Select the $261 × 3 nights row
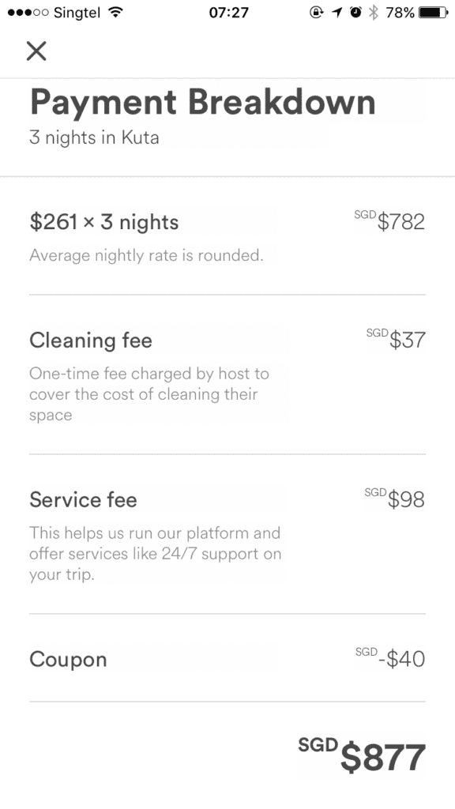This screenshot has height=809, width=455. pyautogui.click(x=227, y=236)
